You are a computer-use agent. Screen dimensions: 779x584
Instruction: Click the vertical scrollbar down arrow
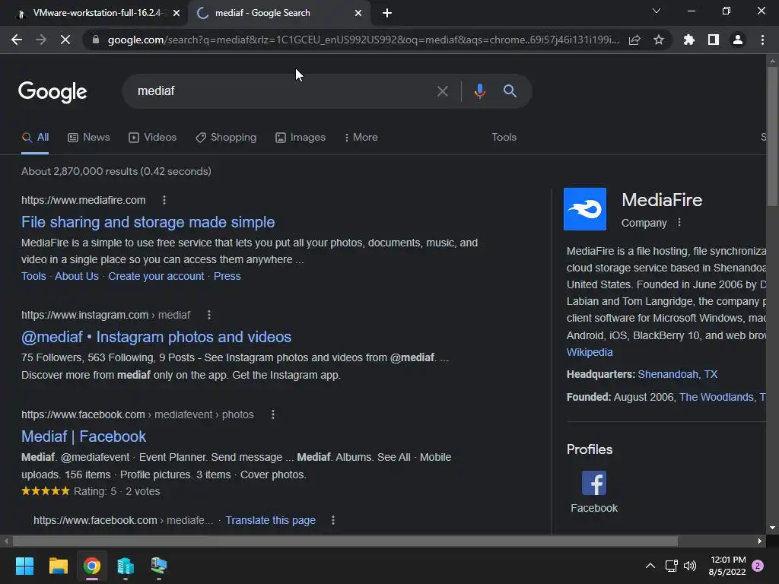pyautogui.click(x=772, y=528)
